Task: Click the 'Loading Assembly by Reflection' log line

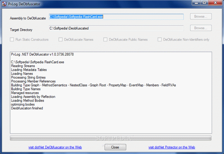Action: (x=33, y=97)
